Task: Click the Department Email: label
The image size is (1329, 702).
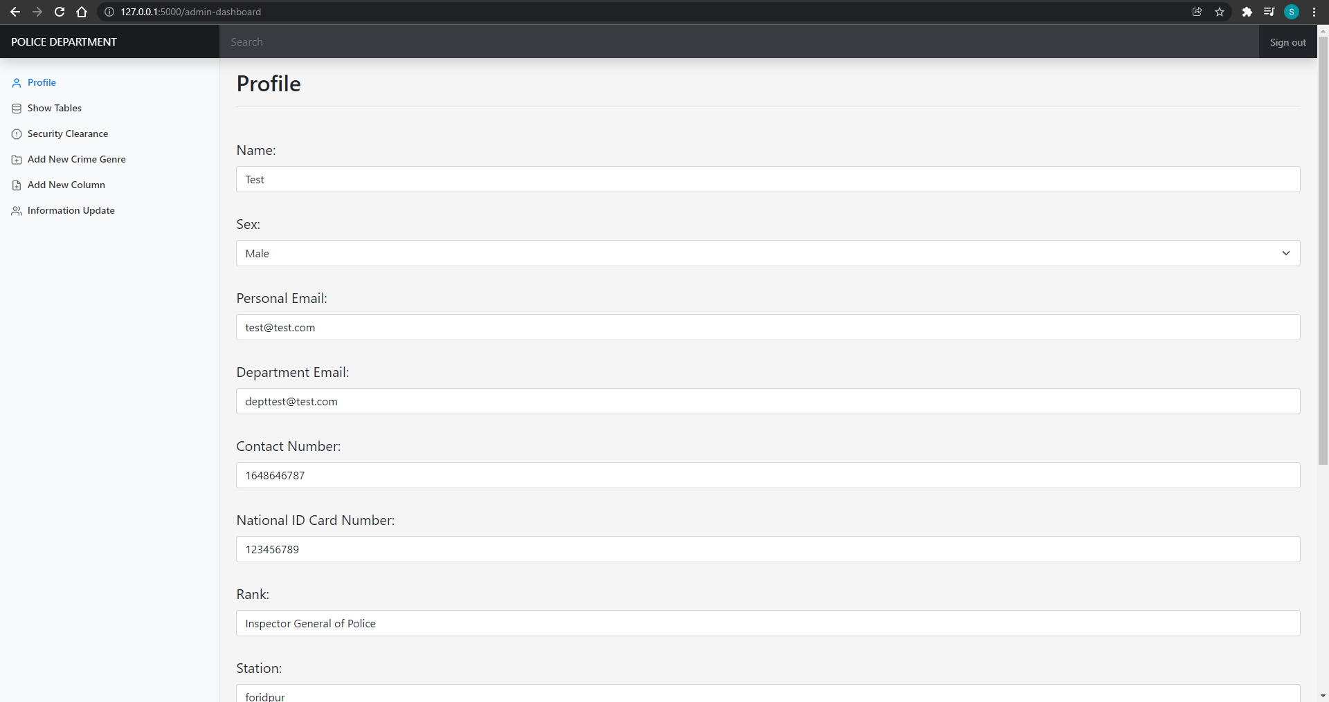Action: tap(293, 372)
